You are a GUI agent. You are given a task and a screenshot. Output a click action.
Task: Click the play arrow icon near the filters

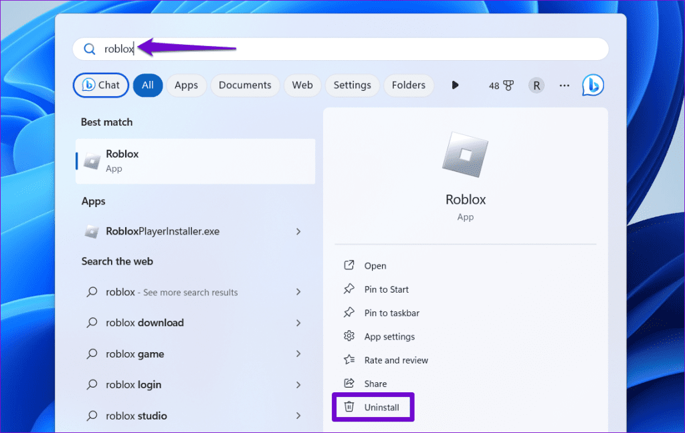[455, 85]
